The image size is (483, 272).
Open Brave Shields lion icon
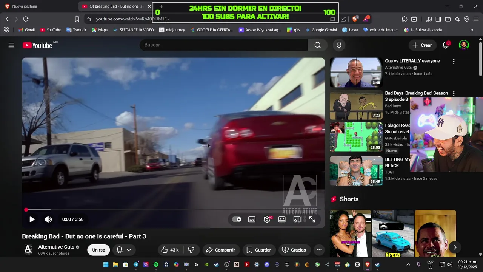tap(355, 19)
